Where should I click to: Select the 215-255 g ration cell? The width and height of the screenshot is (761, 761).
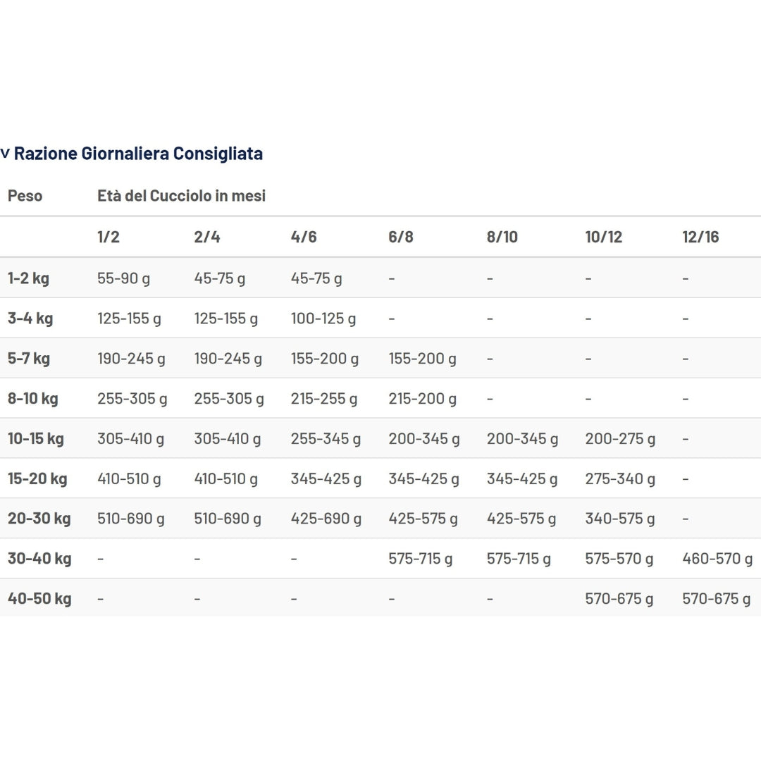[x=324, y=399]
